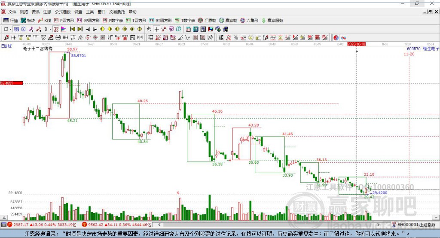Image resolution: width=440 pixels, height=238 pixels.
Task: Open the 公式选股 menu
Action: click(x=63, y=12)
